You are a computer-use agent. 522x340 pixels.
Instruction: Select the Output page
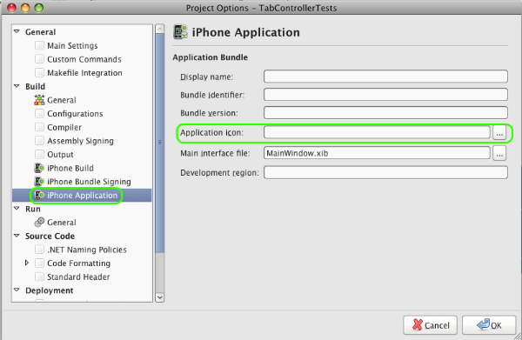coord(60,155)
